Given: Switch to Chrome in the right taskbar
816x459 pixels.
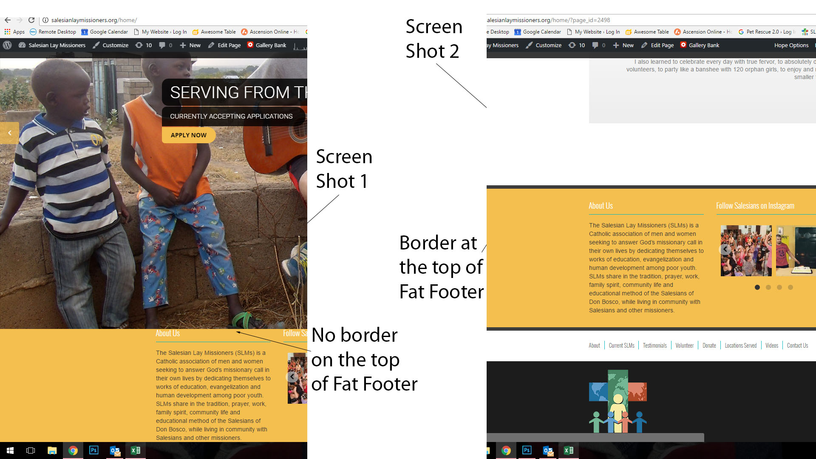Looking at the screenshot, I should coord(506,450).
